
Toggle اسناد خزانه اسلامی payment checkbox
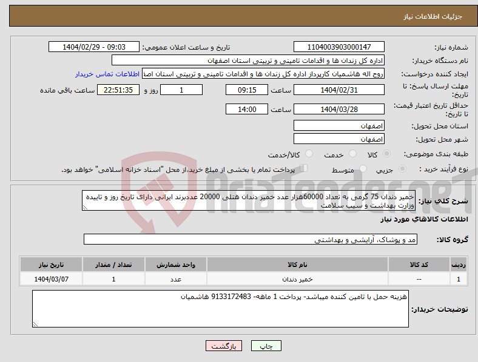pos(303,168)
